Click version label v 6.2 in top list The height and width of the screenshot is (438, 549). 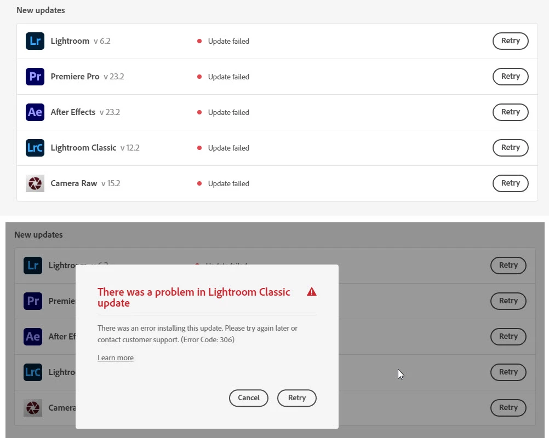(102, 41)
